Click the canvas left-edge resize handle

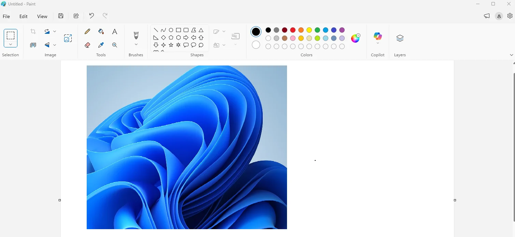60,200
